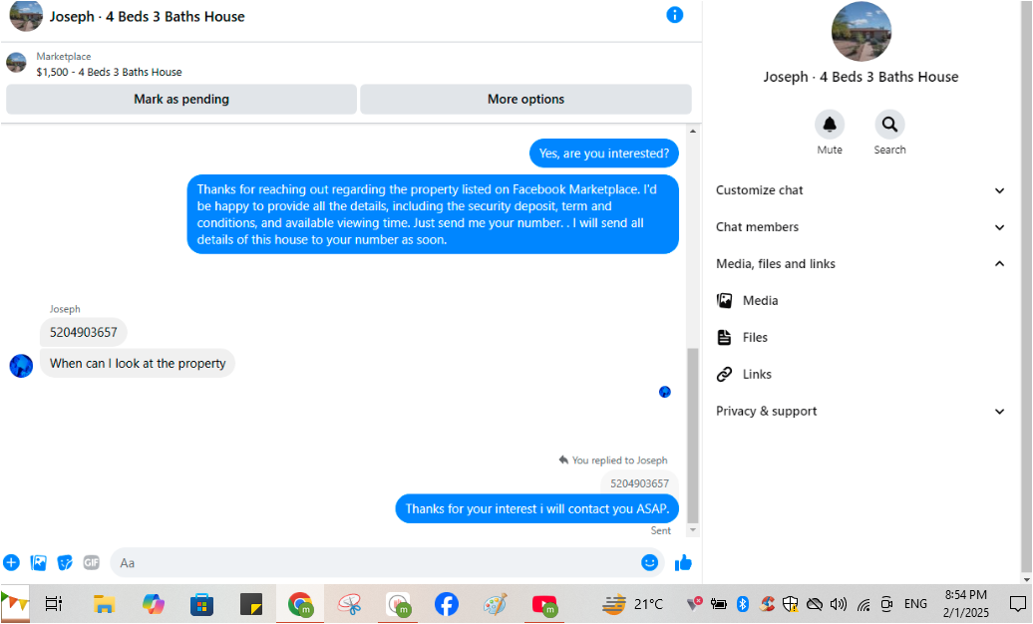Screen dimensions: 1033x624
Task: Expand the Customize chat section
Action: pyautogui.click(x=861, y=190)
